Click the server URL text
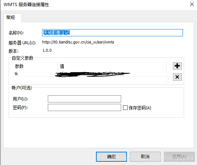197x165 pixels. tap(78, 42)
